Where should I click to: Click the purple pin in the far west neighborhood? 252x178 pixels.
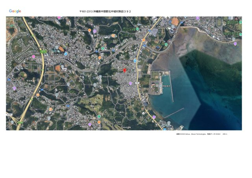(15, 88)
